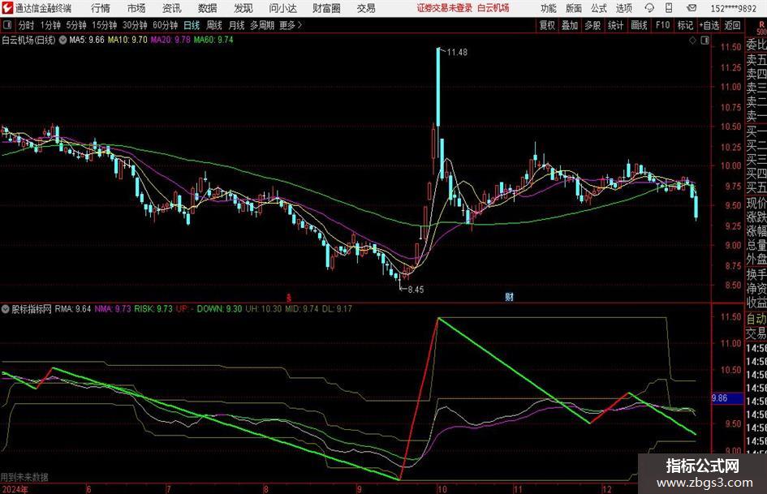Click the 统计 statistics button
767x494 pixels.
(615, 25)
